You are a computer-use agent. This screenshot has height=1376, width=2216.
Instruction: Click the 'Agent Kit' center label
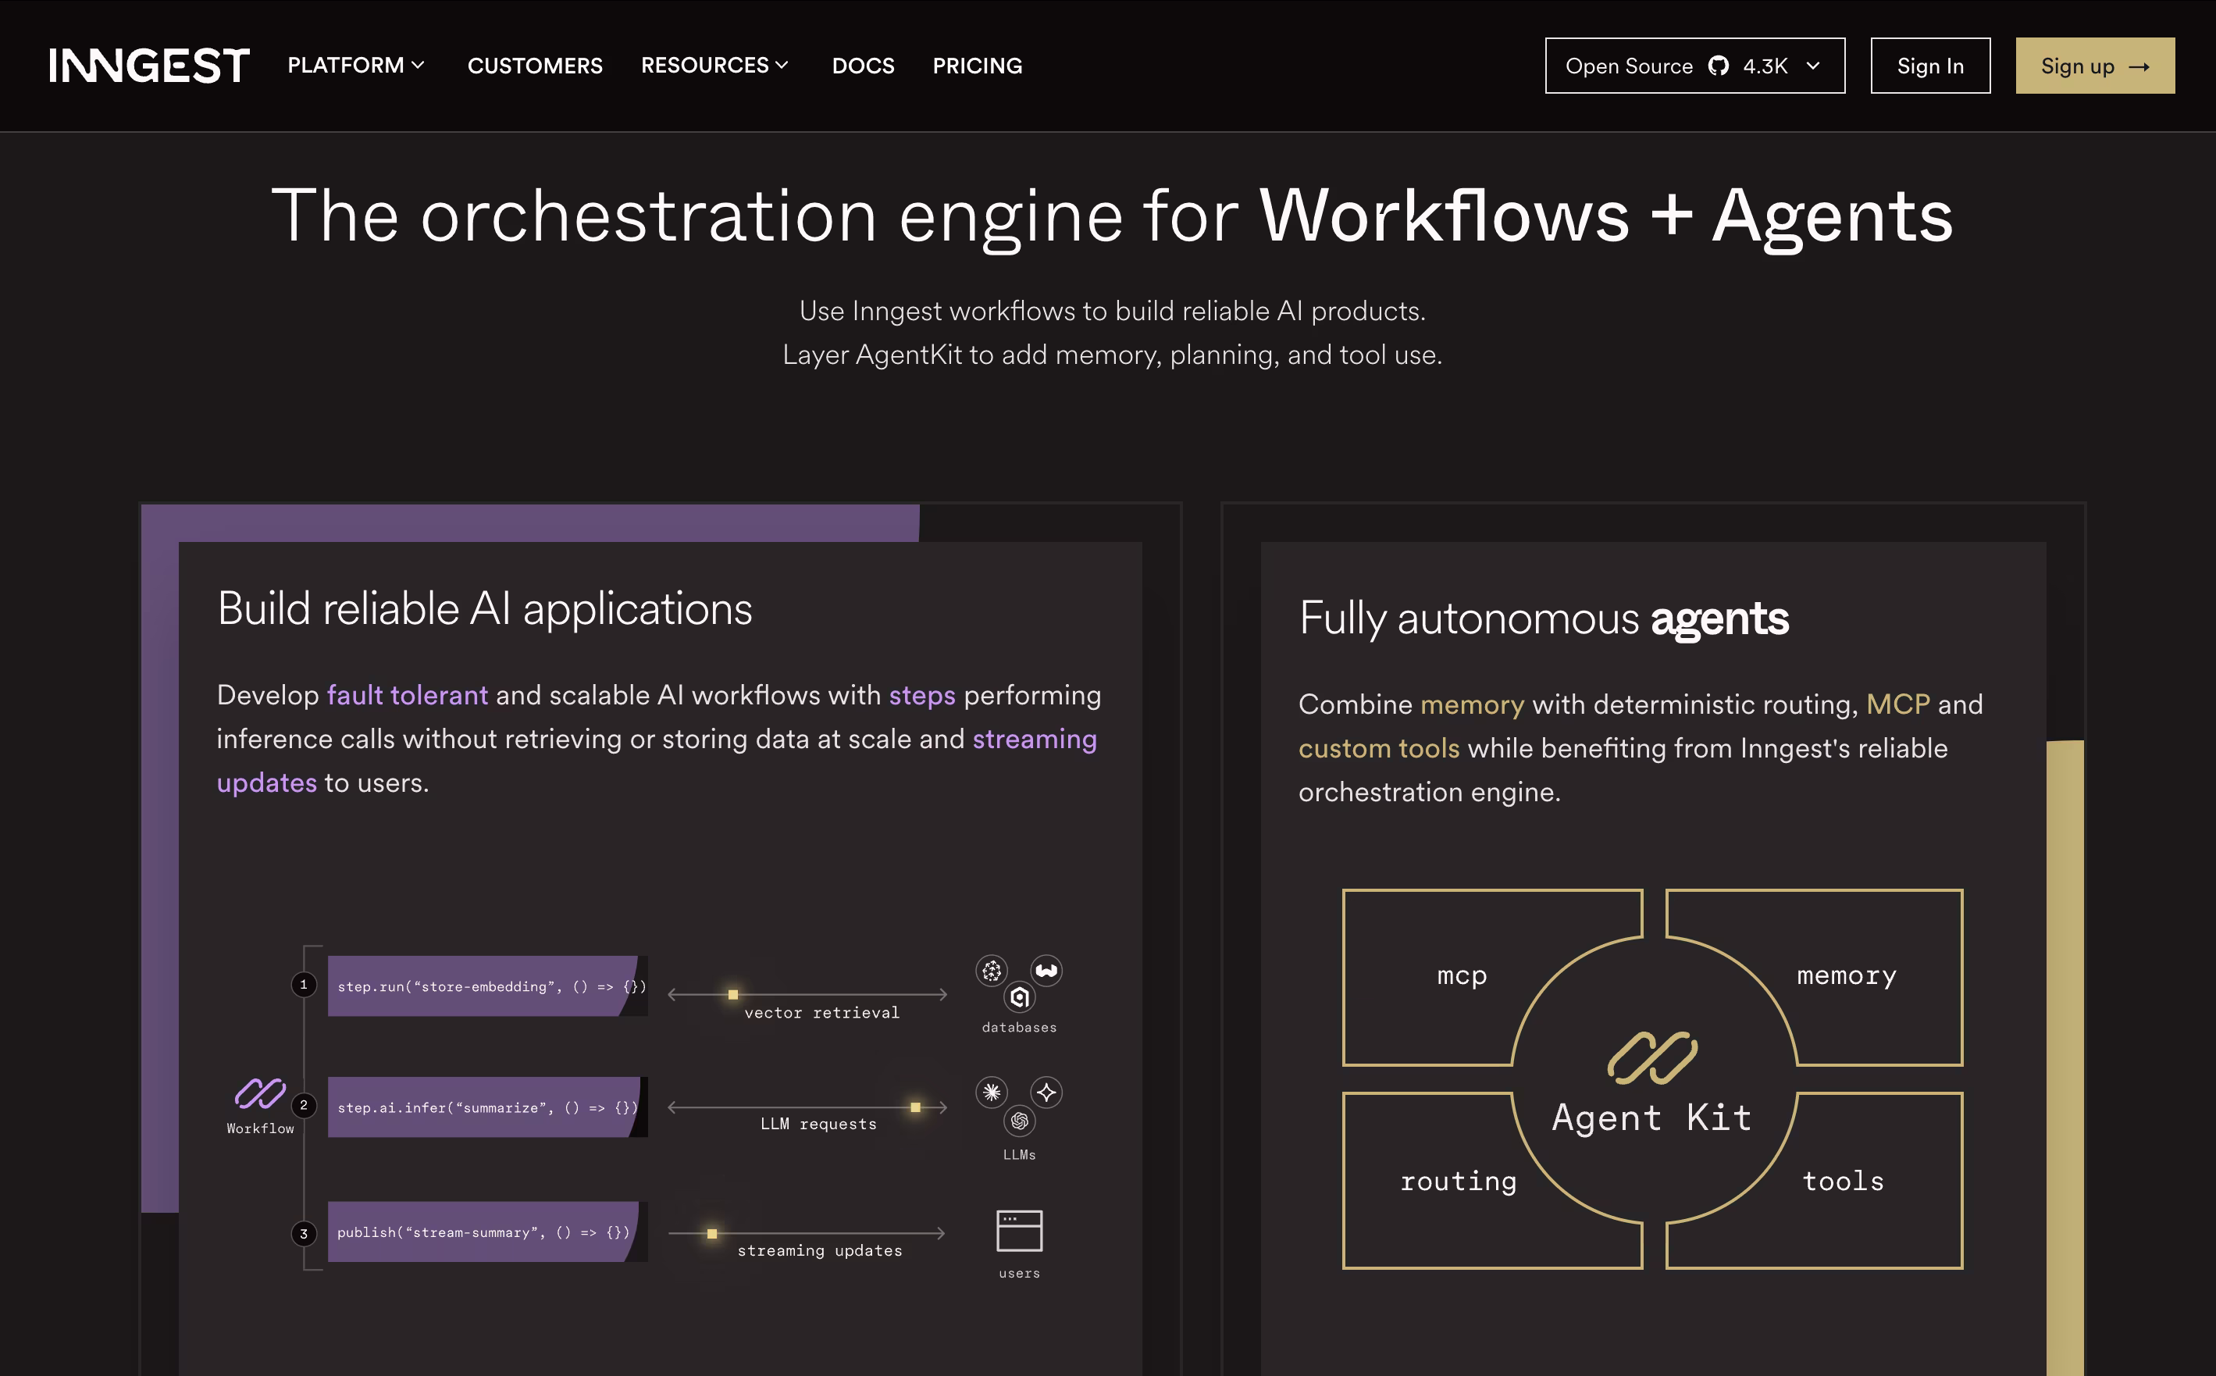pos(1652,1118)
